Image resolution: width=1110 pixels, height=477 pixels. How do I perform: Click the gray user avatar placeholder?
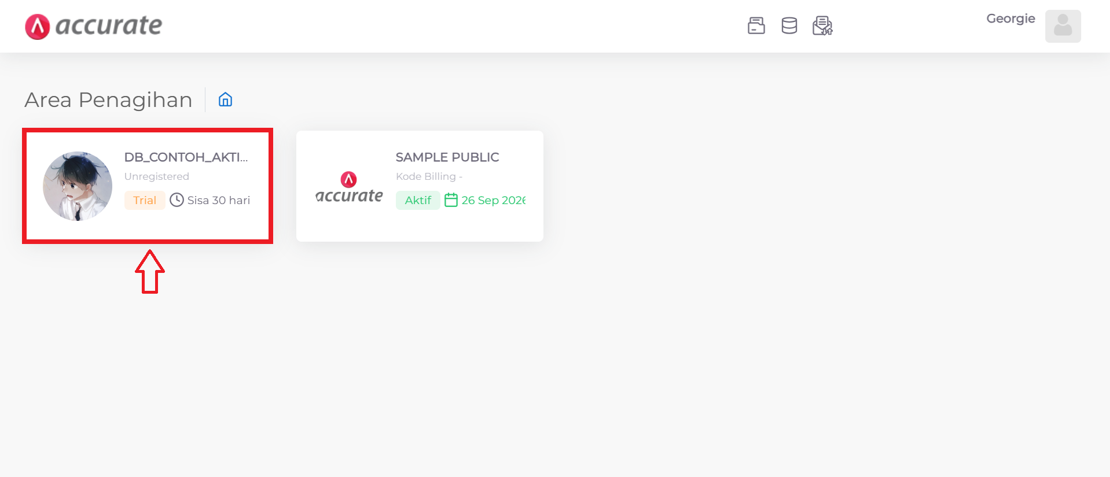click(1063, 26)
